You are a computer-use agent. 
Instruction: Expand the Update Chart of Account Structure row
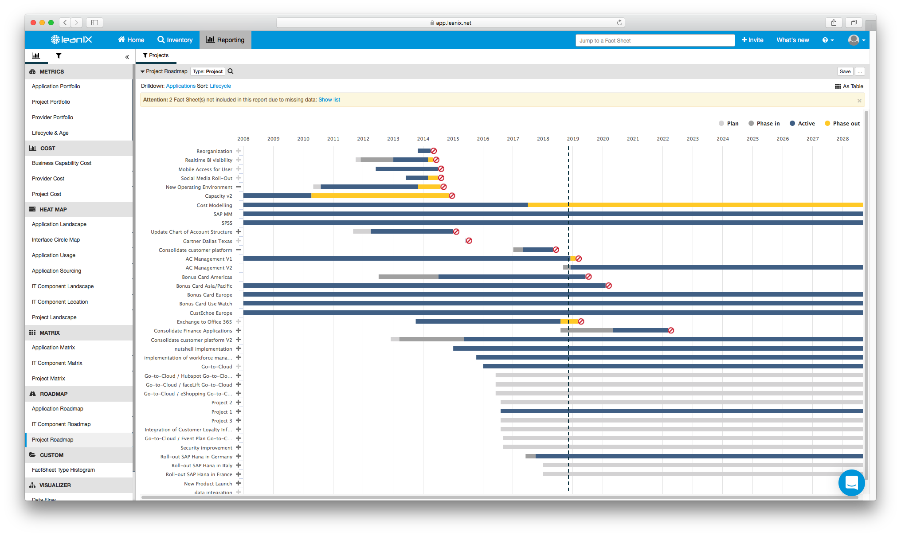tap(238, 232)
